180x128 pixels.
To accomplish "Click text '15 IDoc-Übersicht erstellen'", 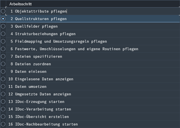I will pos(39,117).
